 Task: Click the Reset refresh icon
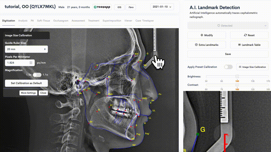(245, 35)
